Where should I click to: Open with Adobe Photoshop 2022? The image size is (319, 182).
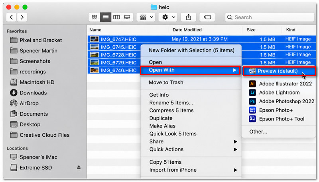[x=282, y=101]
